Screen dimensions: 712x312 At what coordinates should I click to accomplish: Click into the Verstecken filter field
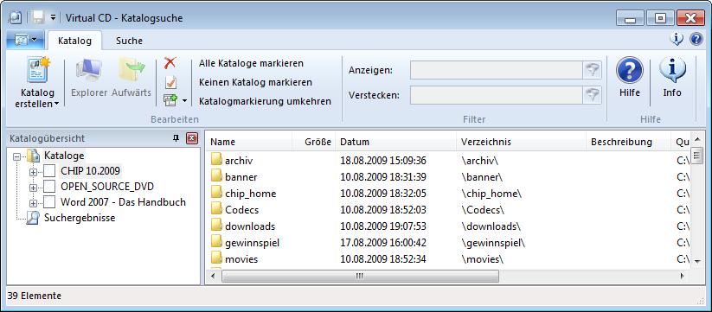point(497,96)
